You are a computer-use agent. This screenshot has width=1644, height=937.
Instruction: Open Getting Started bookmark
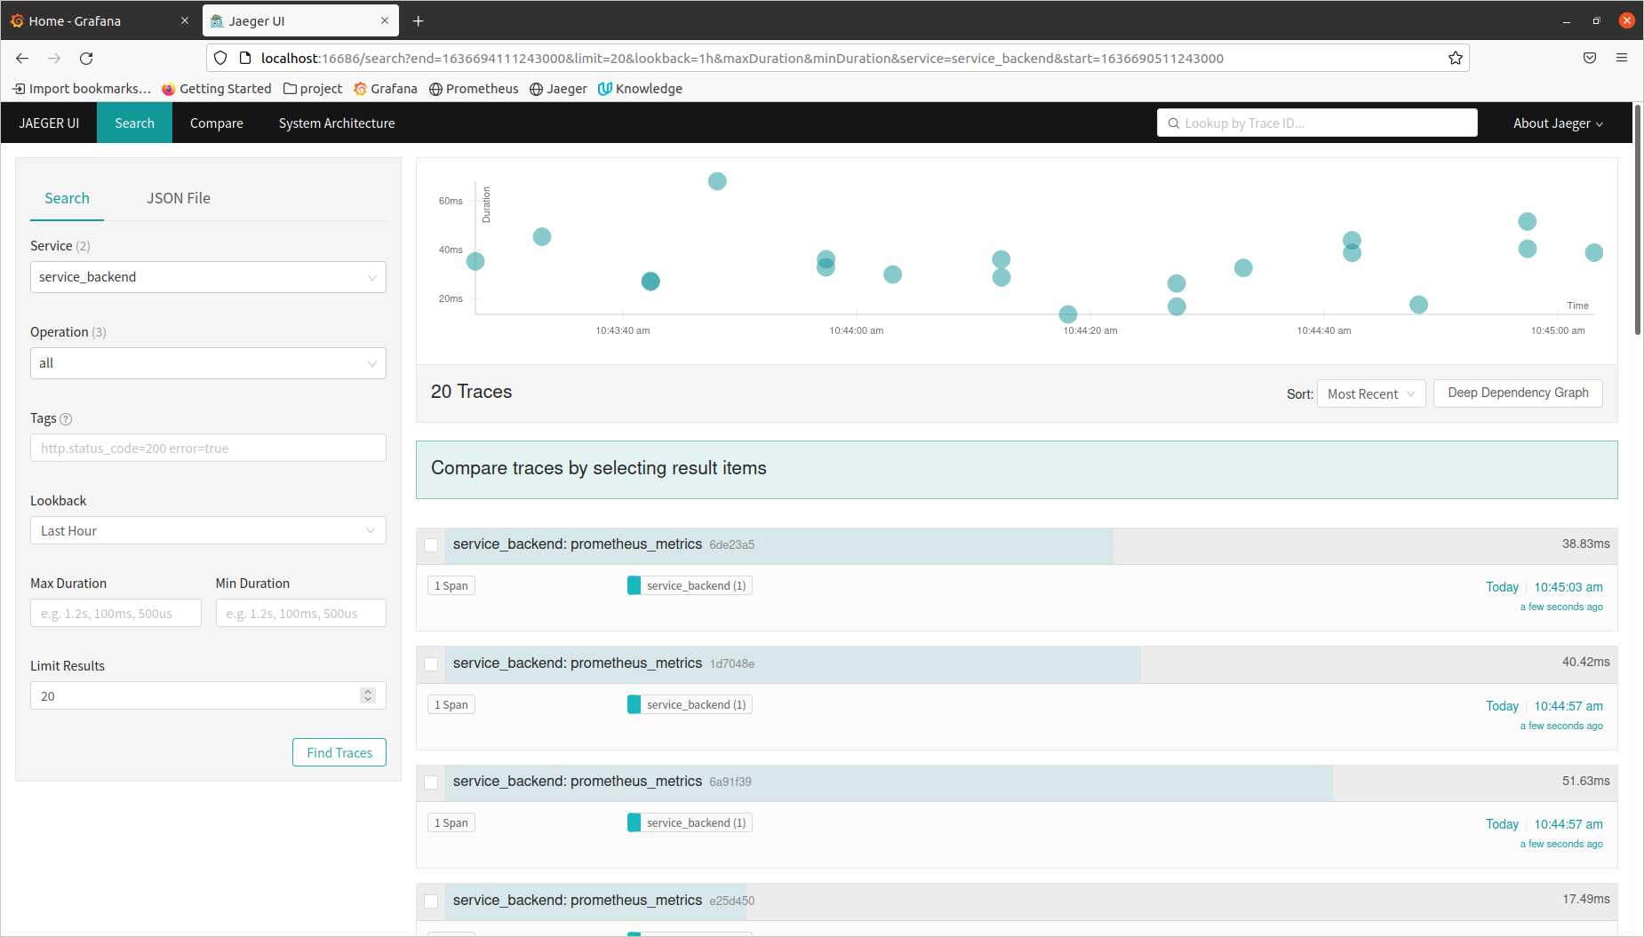[217, 89]
